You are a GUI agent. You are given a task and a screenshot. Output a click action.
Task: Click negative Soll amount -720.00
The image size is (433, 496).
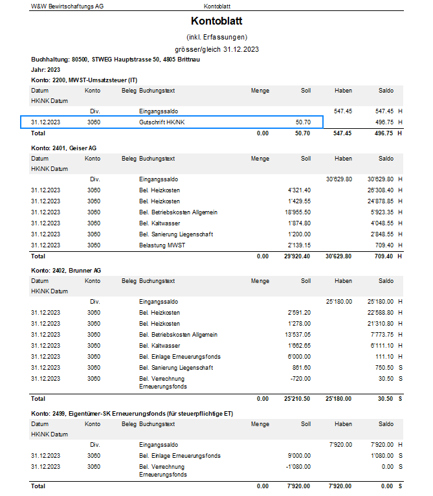coord(300,379)
